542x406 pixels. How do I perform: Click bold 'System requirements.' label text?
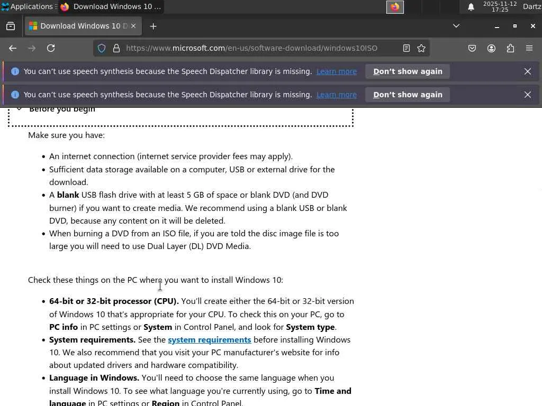coord(92,340)
